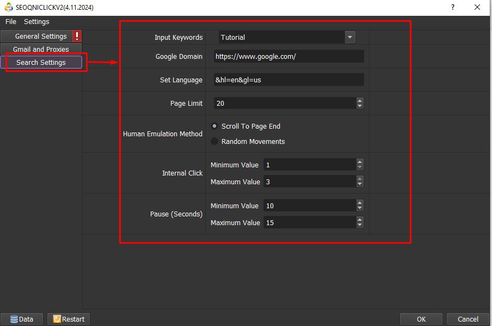Increase the Page Limit value
Viewport: 492px width, 326px height.
[x=360, y=100]
